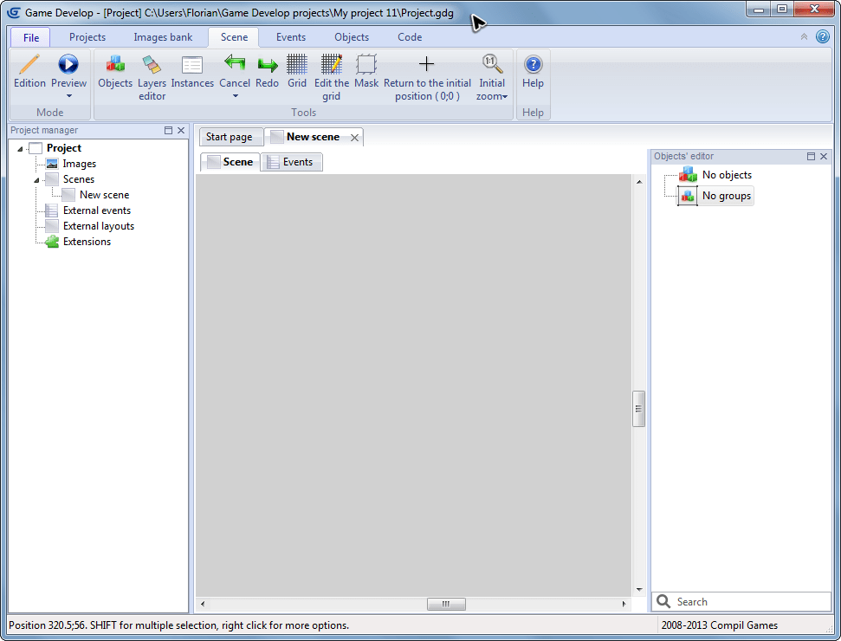This screenshot has width=841, height=641.
Task: Open Initial zoom dropdown
Action: (x=491, y=77)
